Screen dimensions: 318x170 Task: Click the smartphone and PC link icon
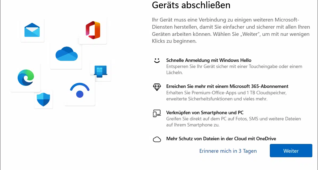(157, 113)
